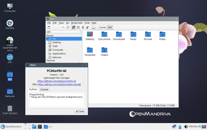Switch to thumbnail view mode
Viewport: 207px width, 130px height.
click(78, 27)
